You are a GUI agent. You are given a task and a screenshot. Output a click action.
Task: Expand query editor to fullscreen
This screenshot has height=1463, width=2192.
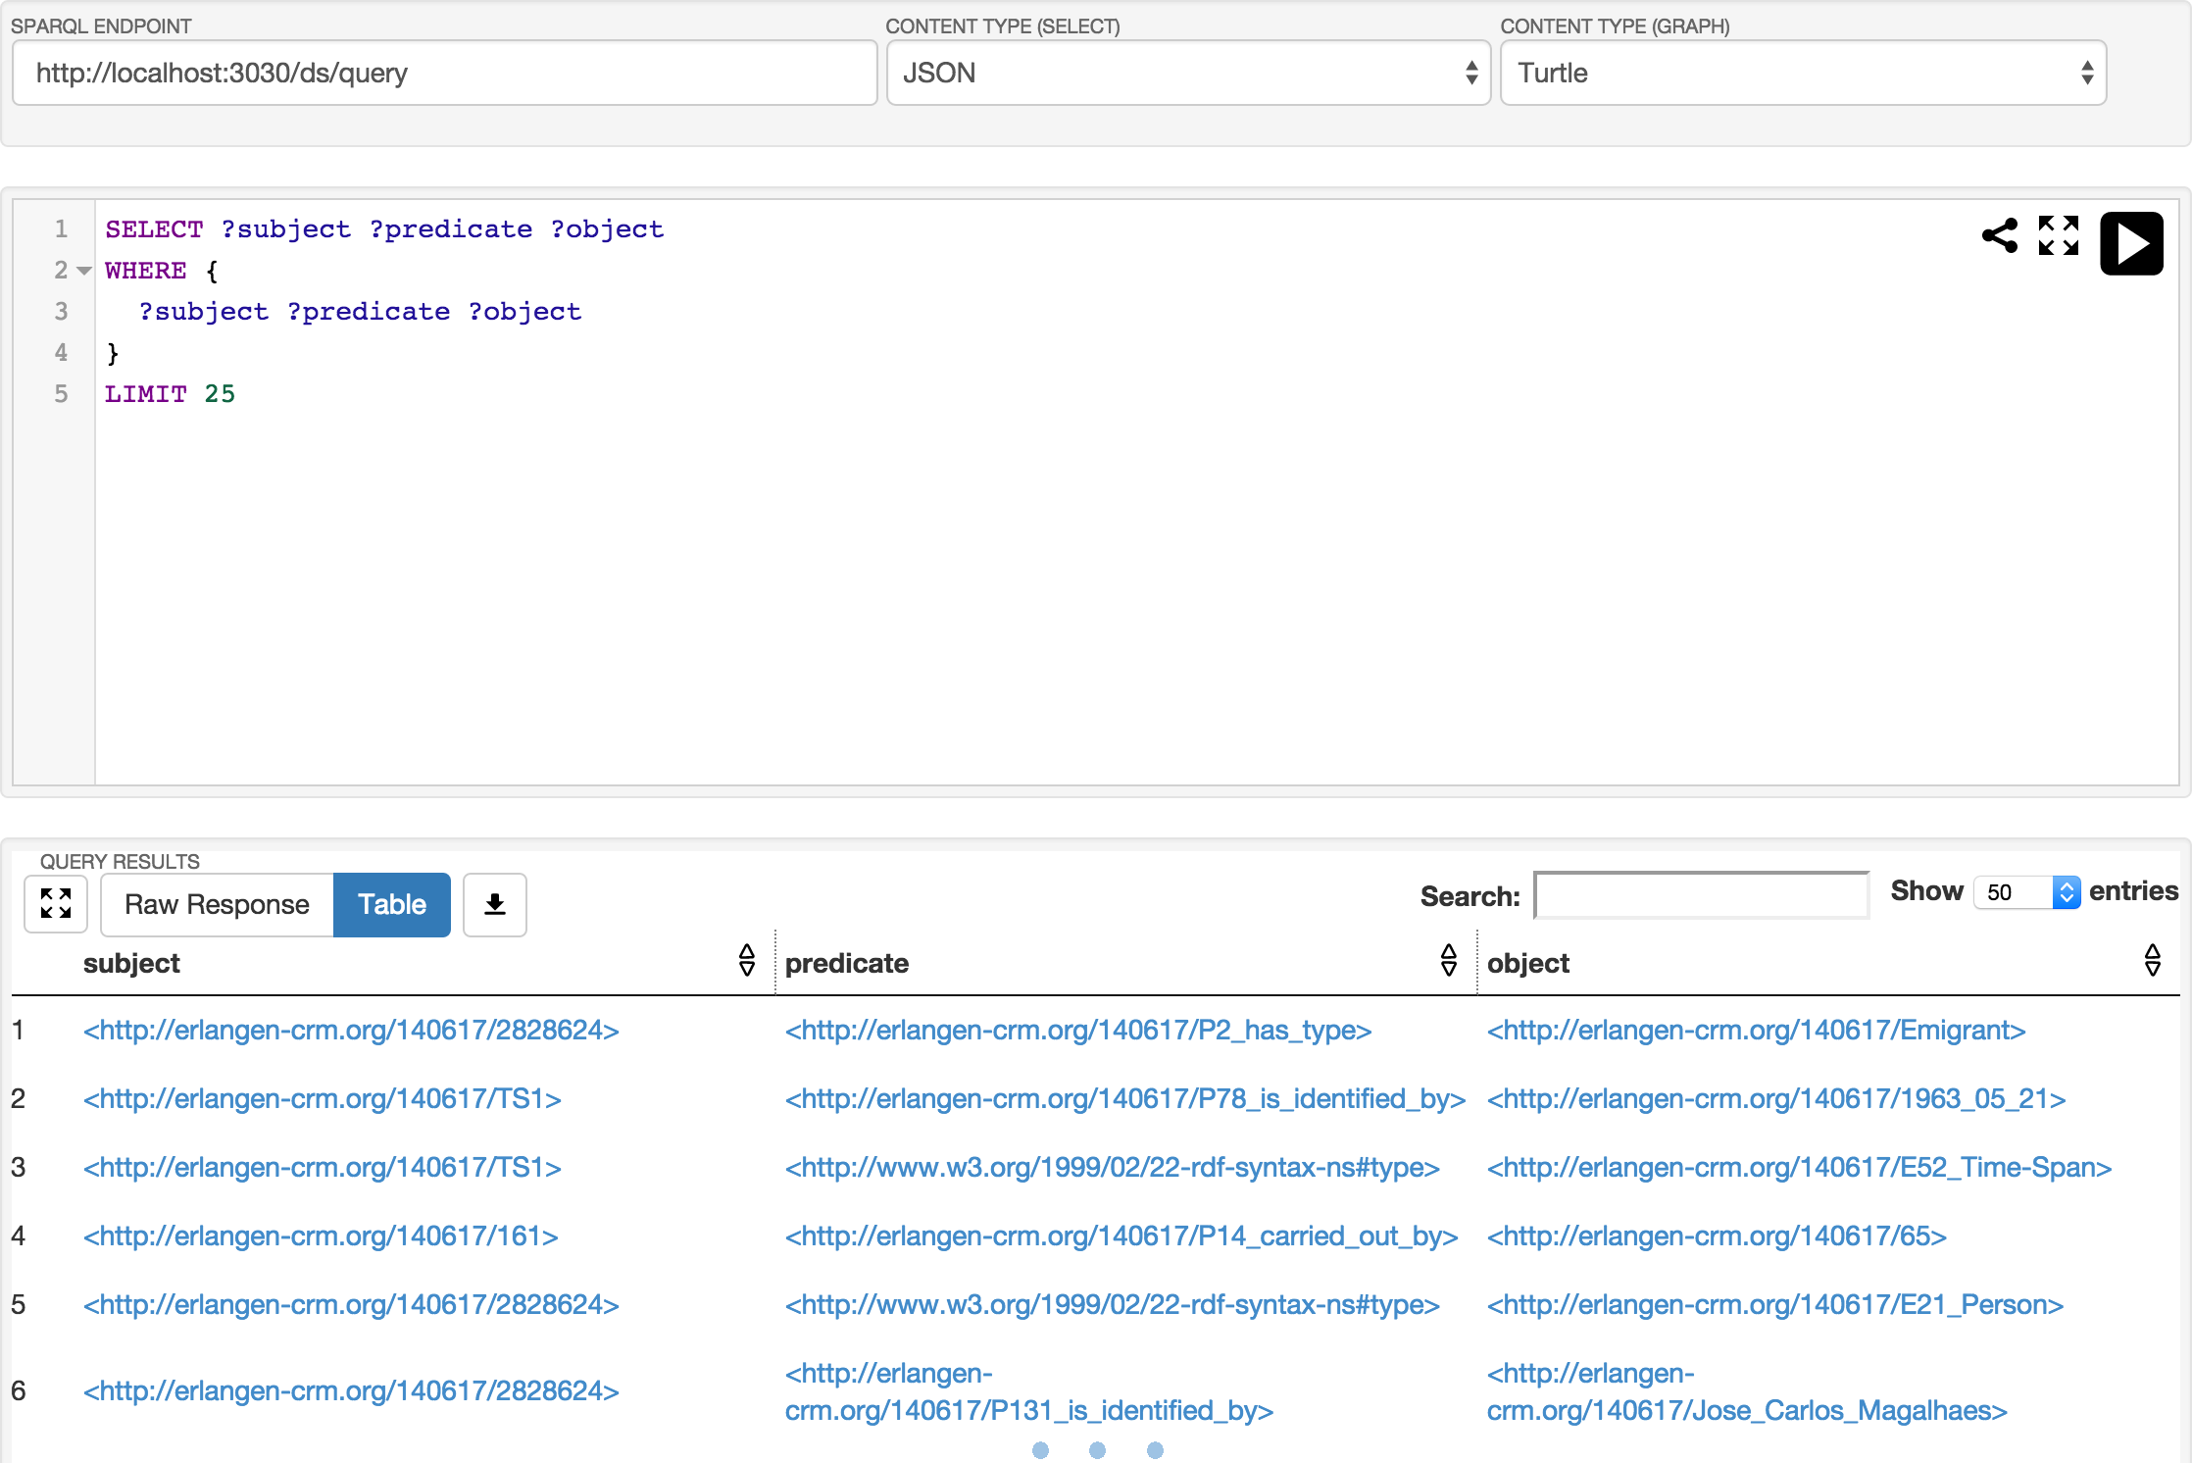pyautogui.click(x=2058, y=236)
